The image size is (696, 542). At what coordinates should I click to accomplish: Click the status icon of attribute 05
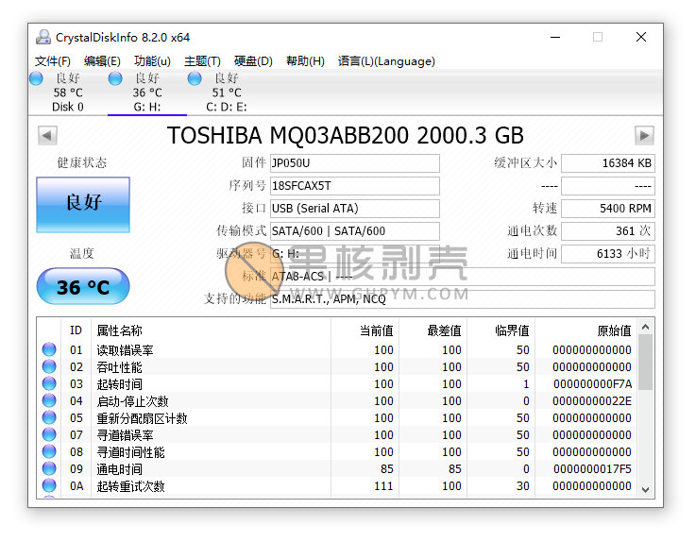pyautogui.click(x=49, y=417)
